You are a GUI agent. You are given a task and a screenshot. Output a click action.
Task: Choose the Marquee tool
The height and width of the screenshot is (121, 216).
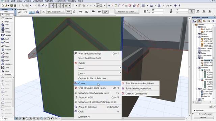(7, 18)
